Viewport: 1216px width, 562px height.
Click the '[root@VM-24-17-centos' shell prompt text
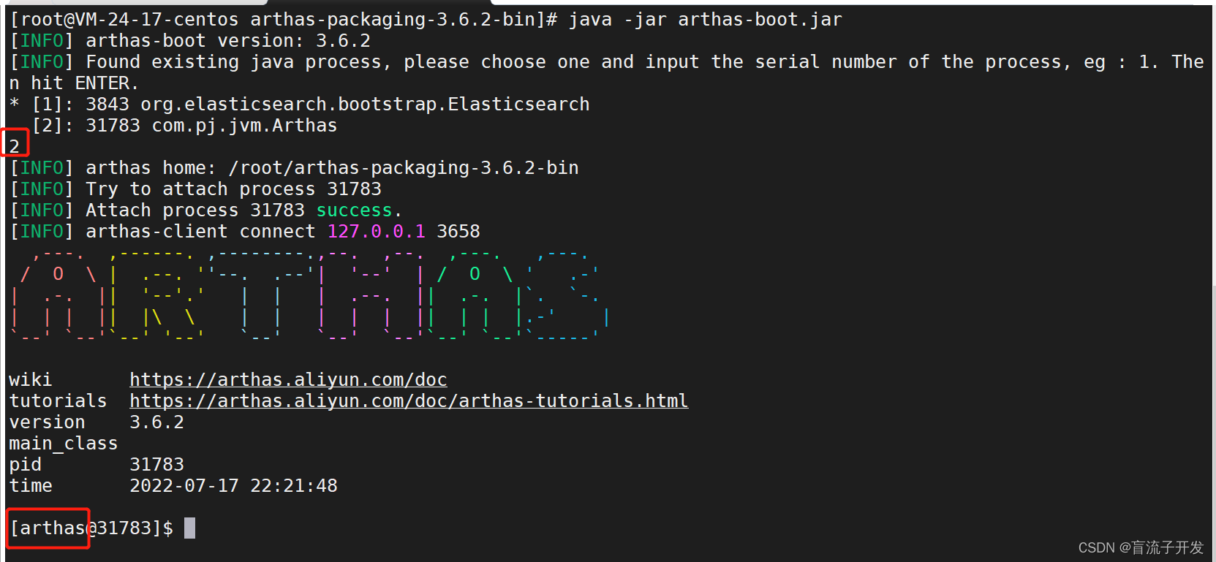(x=124, y=20)
